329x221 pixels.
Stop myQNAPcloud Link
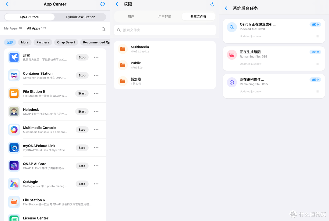click(x=82, y=148)
